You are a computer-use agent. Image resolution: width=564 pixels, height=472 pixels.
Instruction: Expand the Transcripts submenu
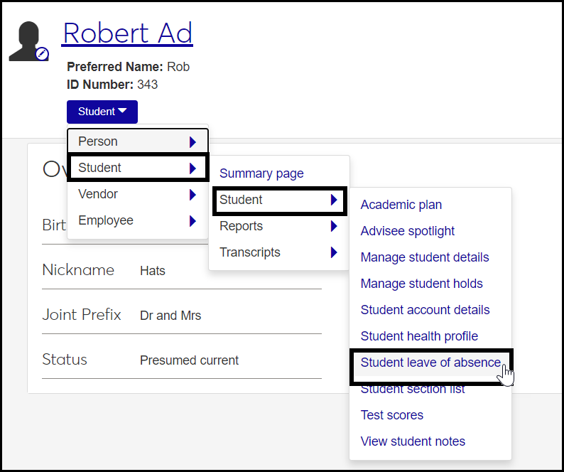(278, 252)
